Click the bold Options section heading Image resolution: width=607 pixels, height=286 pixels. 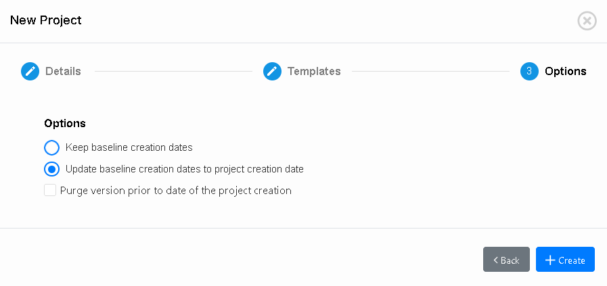(65, 123)
